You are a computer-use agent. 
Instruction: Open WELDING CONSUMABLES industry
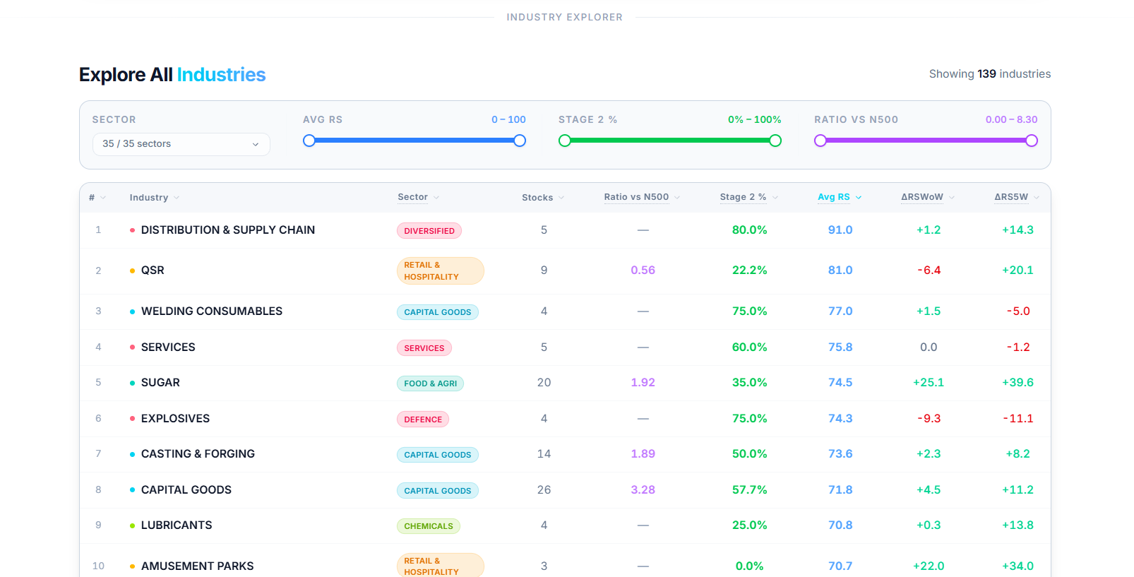pyautogui.click(x=212, y=311)
